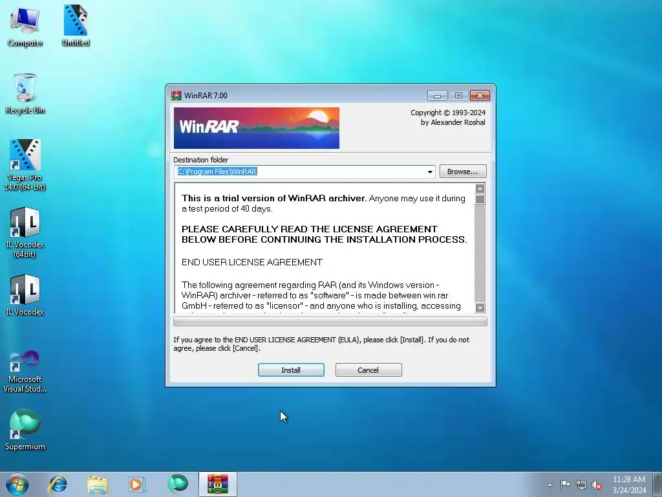Launch Internet Explorer from the taskbar
The height and width of the screenshot is (497, 662).
[x=58, y=484]
